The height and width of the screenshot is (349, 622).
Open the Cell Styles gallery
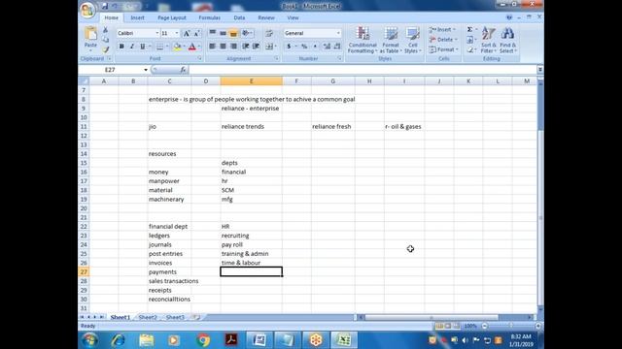coord(412,41)
